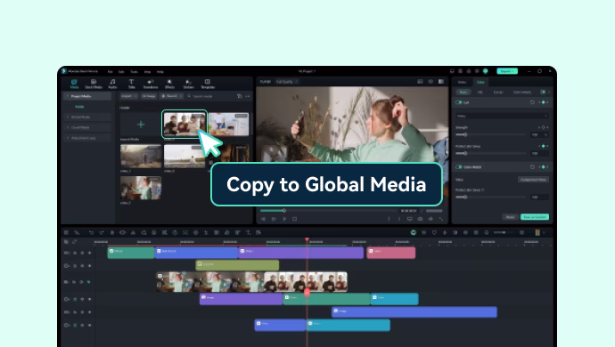615x347 pixels.
Task: Toggle the Color Match switch
Action: coord(458,167)
